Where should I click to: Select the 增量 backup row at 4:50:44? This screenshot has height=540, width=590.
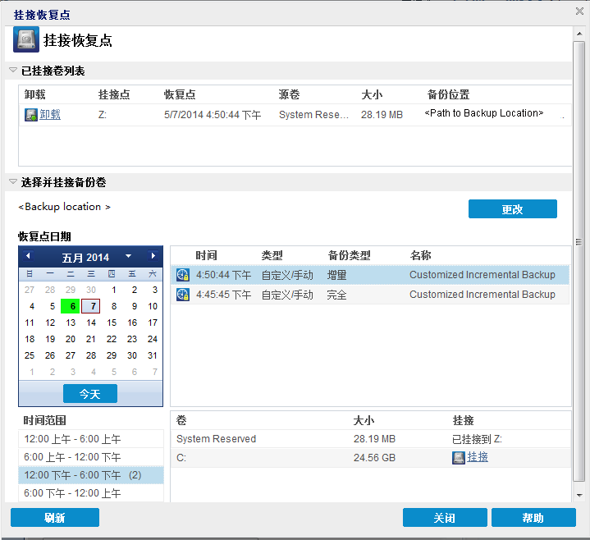click(370, 275)
